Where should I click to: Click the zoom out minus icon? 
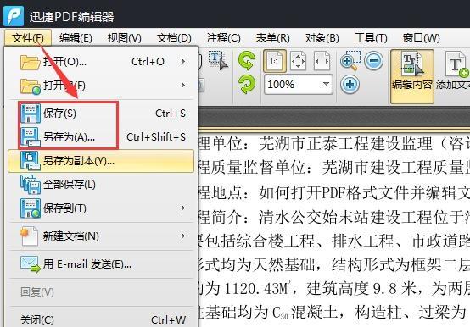click(x=374, y=61)
